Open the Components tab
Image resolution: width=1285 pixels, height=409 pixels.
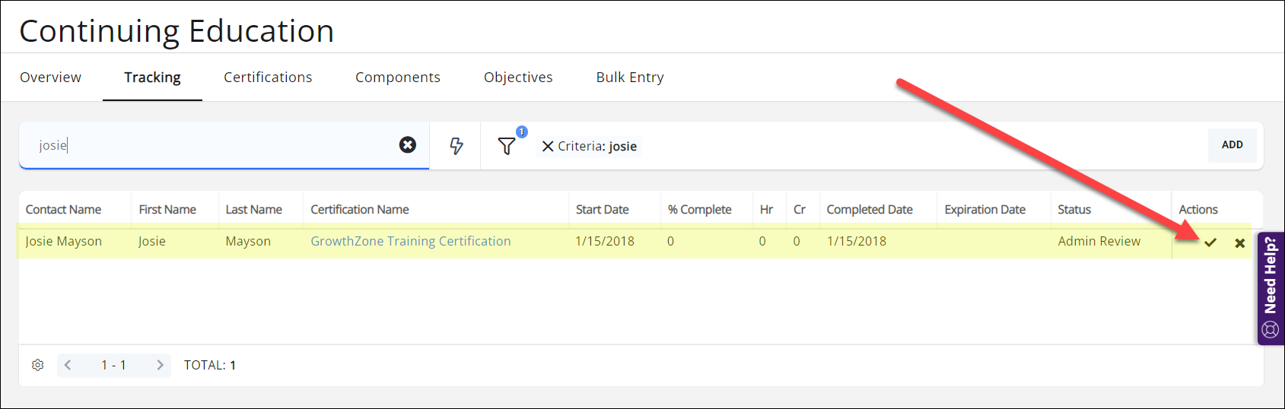pos(398,78)
